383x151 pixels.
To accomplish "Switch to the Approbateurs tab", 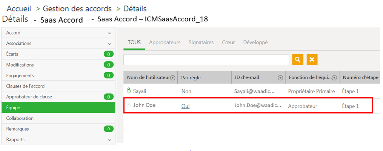I will tap(165, 42).
